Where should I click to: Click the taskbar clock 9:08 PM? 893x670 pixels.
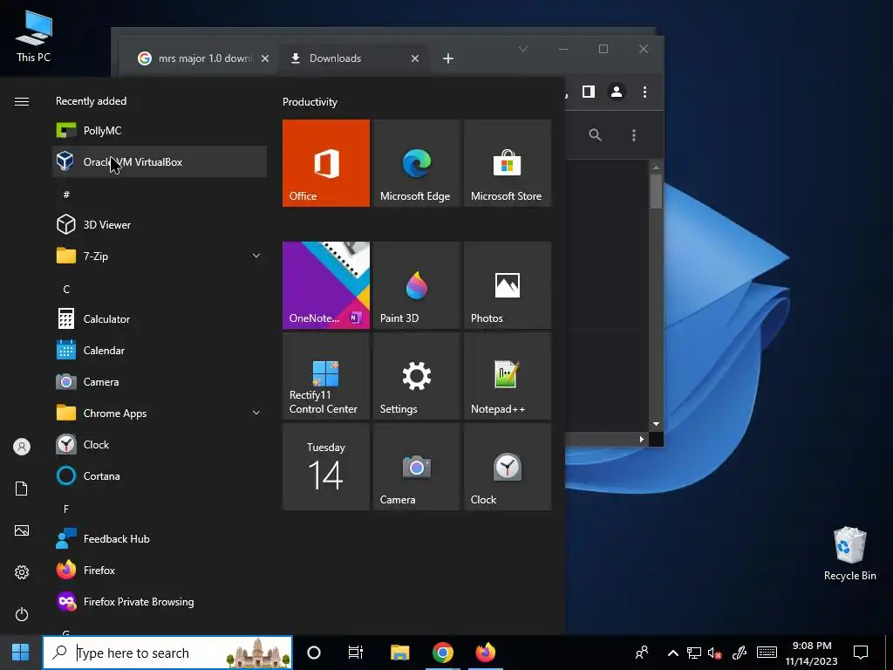(x=812, y=653)
